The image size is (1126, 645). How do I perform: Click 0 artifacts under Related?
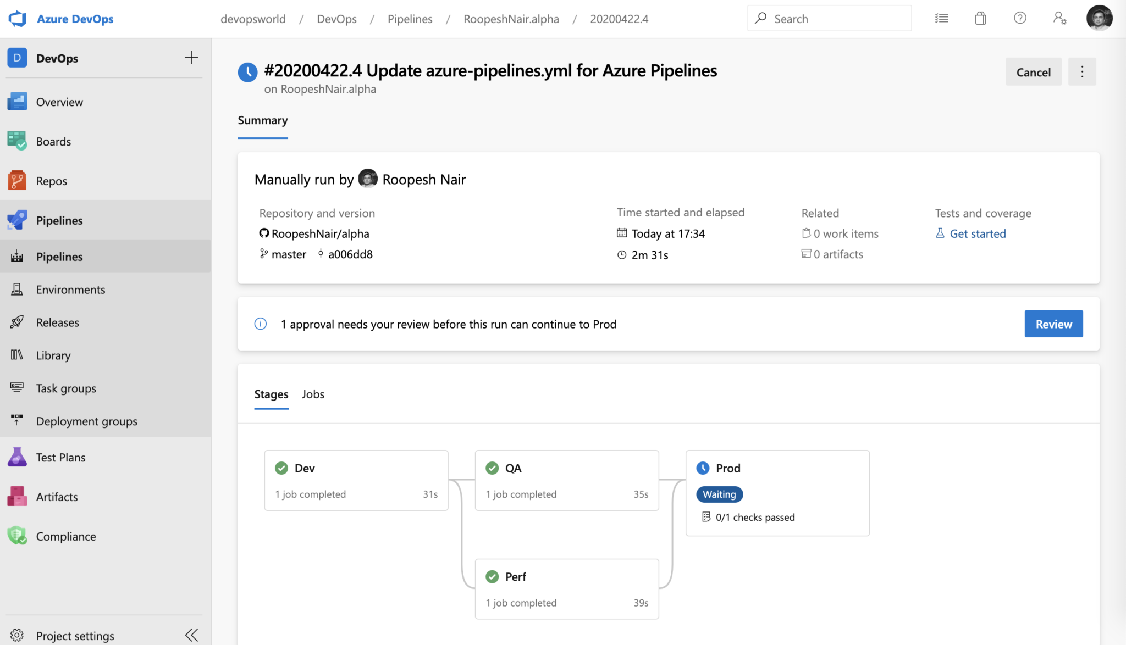point(838,254)
